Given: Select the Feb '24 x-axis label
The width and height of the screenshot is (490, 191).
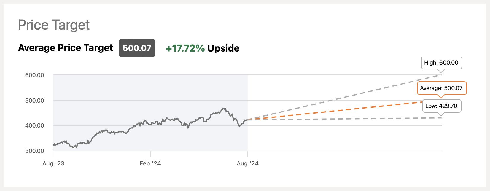Looking at the screenshot, I should pos(150,163).
